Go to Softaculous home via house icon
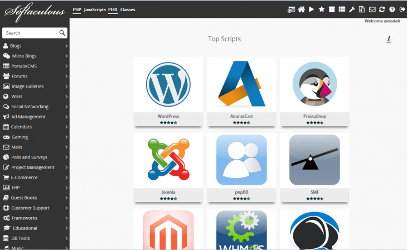 pos(301,9)
